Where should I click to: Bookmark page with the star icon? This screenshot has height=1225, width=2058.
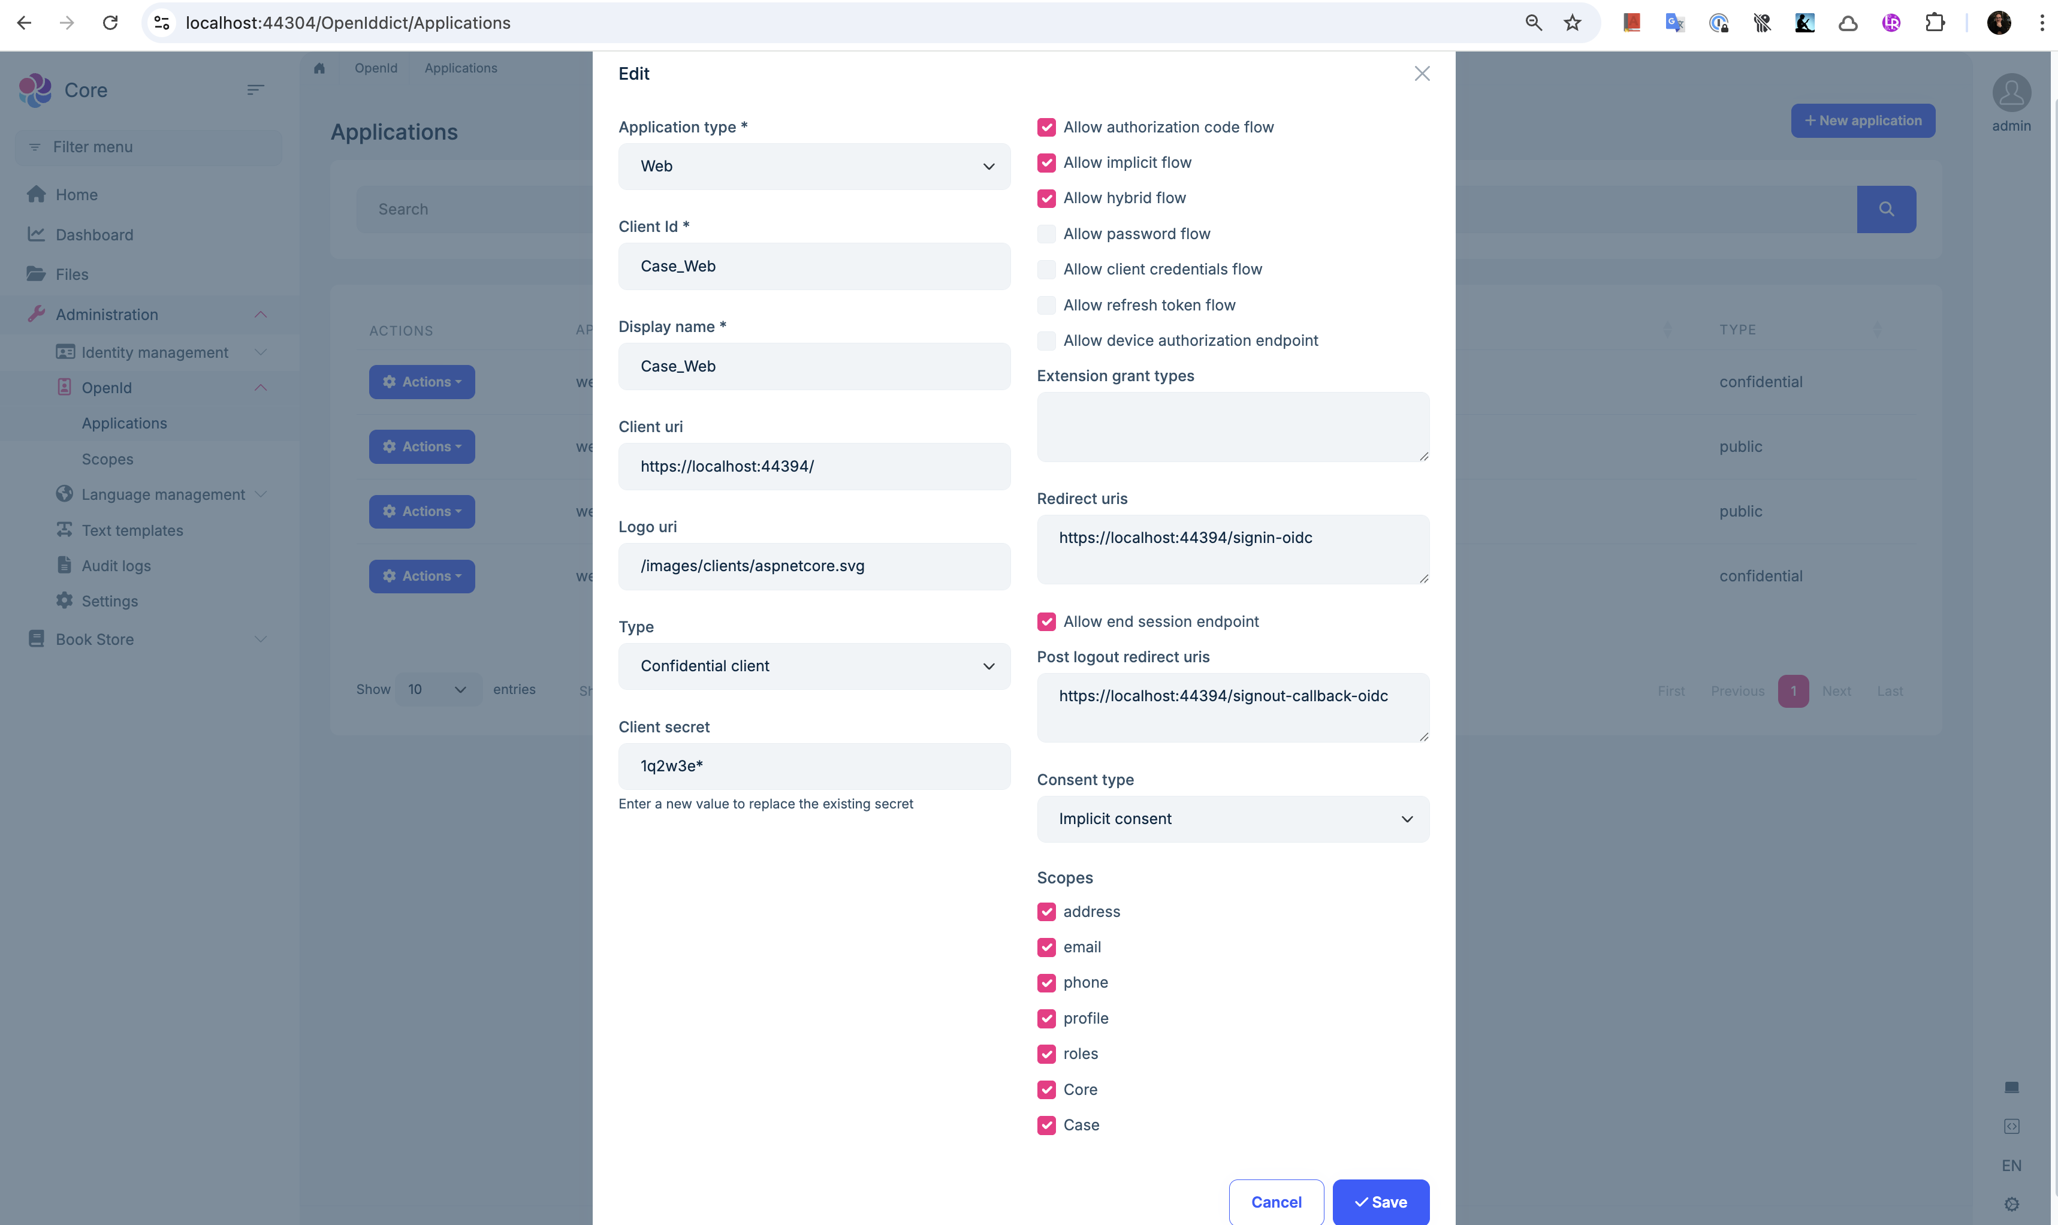click(x=1572, y=23)
